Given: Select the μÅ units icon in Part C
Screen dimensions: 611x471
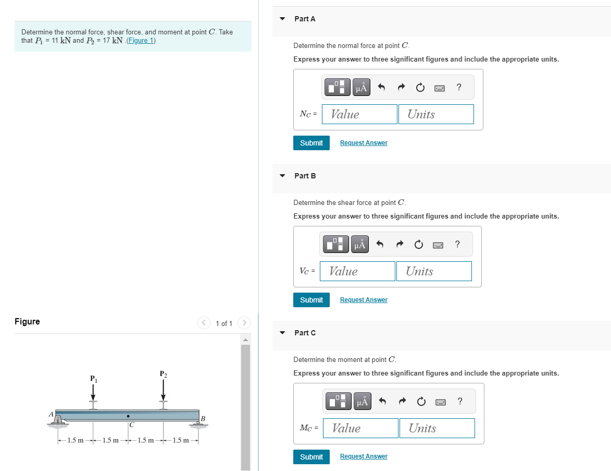Looking at the screenshot, I should click(x=362, y=401).
